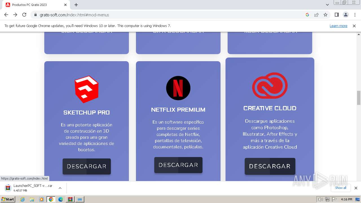361x203 pixels.
Task: Open on-screen keyboard taskbar icon
Action: pos(80,199)
